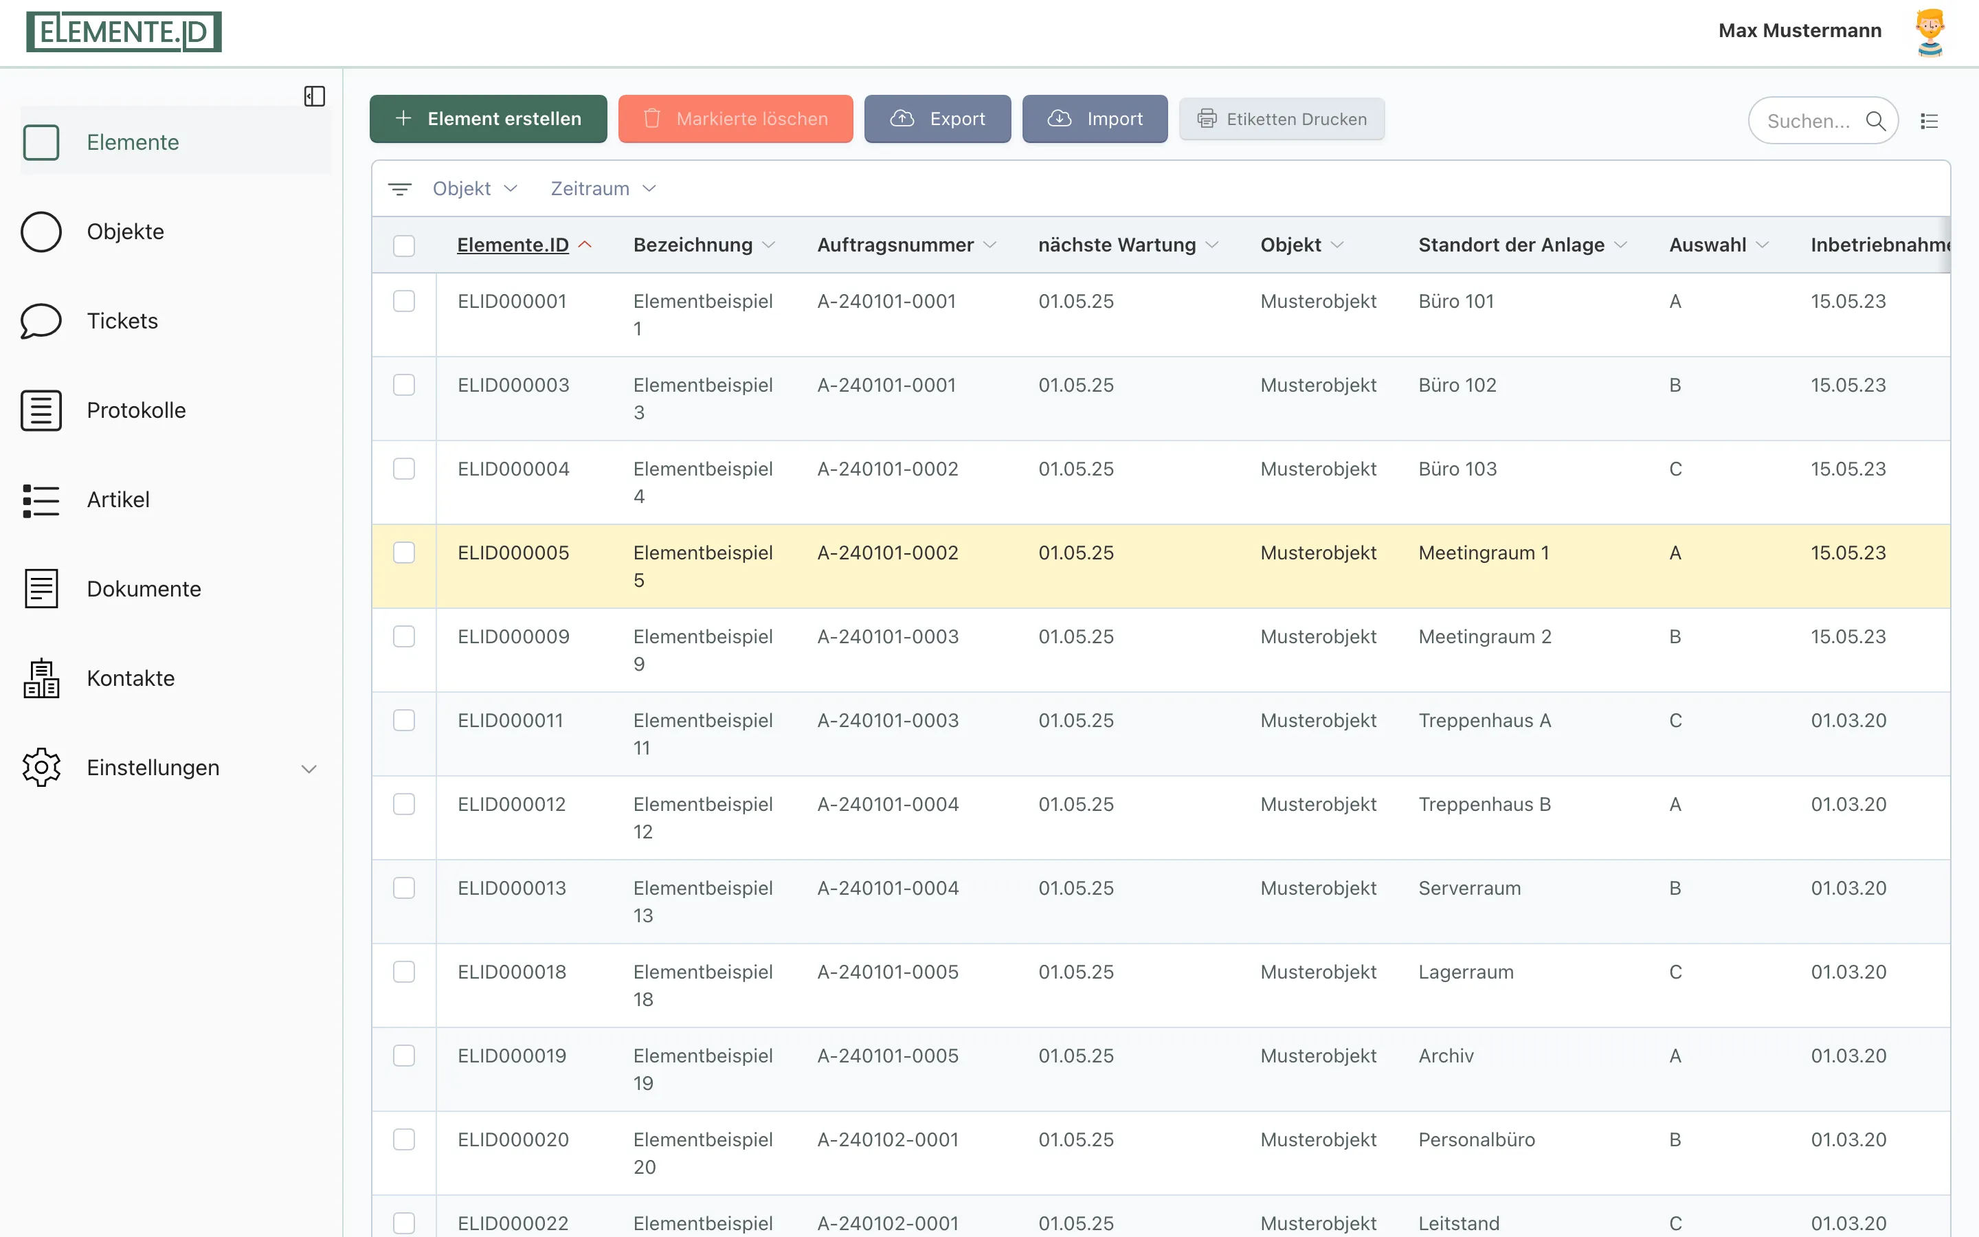Viewport: 1979px width, 1237px height.
Task: Navigate to Protokolle section
Action: [x=176, y=410]
